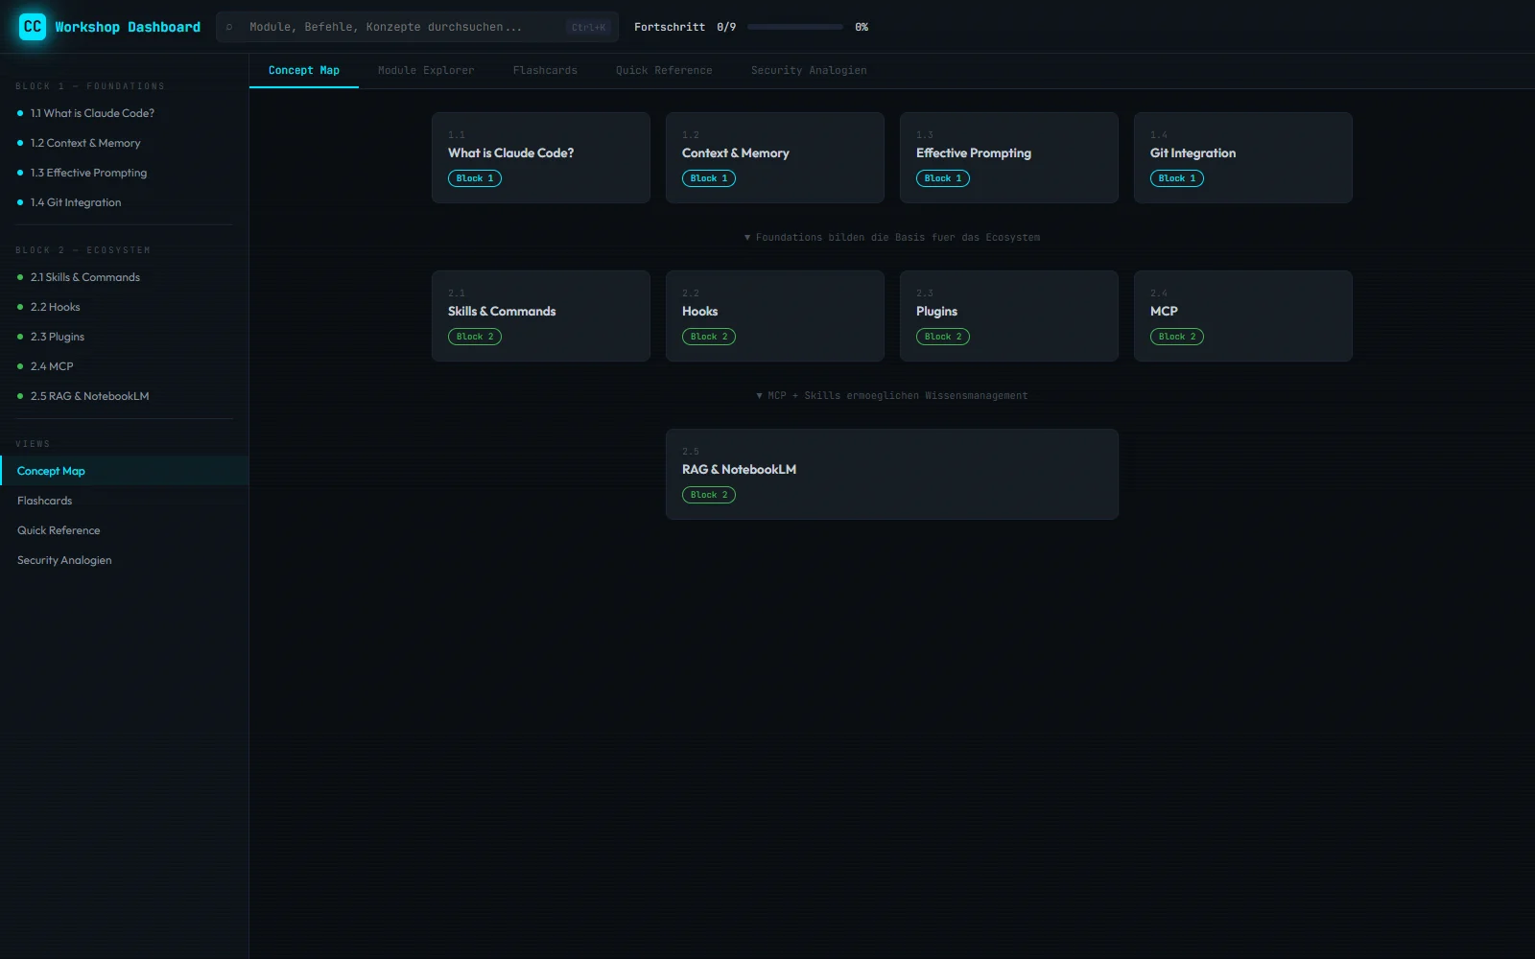The width and height of the screenshot is (1535, 959).
Task: Open the Git Integration card
Action: (x=1243, y=157)
